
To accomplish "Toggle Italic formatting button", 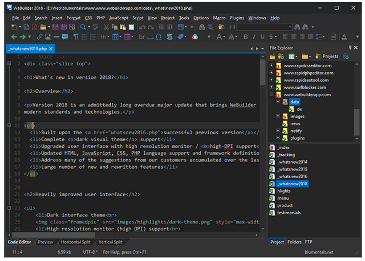I will [254, 36].
